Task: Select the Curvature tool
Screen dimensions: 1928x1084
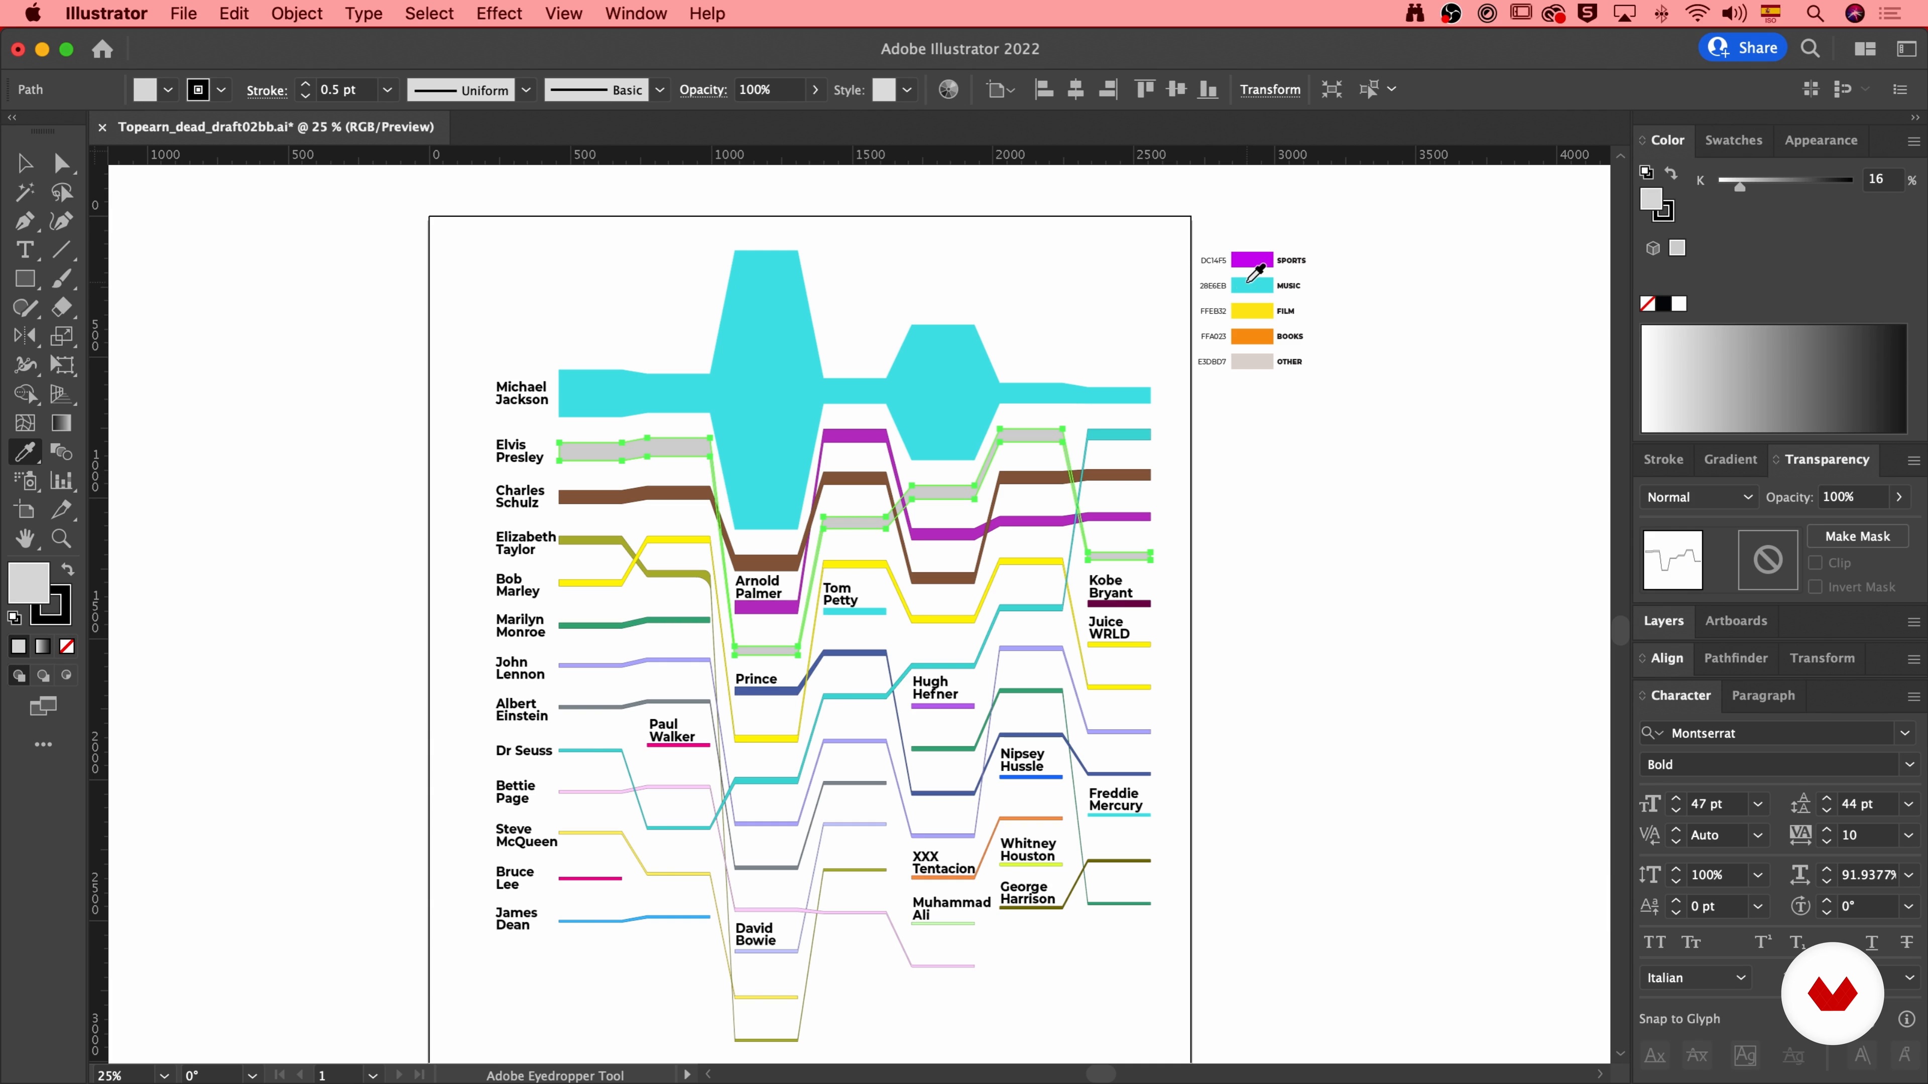Action: [x=62, y=221]
